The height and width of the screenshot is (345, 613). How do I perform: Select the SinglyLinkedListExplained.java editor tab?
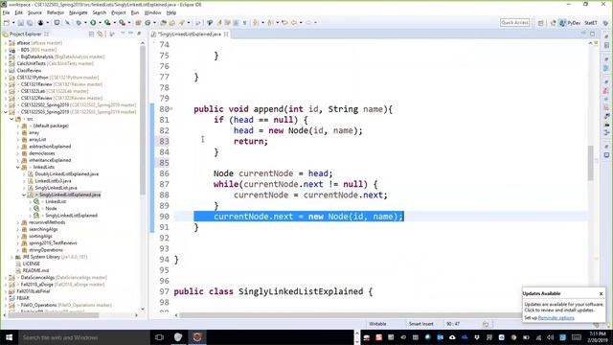click(190, 34)
